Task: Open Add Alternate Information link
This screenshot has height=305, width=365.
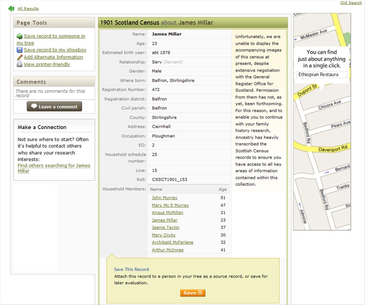Action: 53,57
